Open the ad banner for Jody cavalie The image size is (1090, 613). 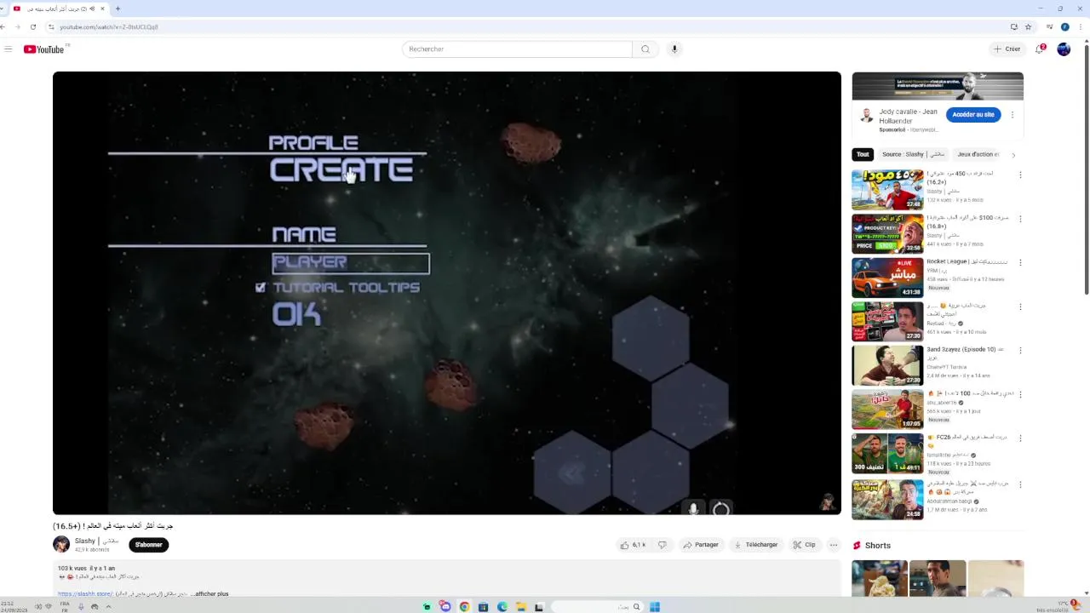click(938, 86)
